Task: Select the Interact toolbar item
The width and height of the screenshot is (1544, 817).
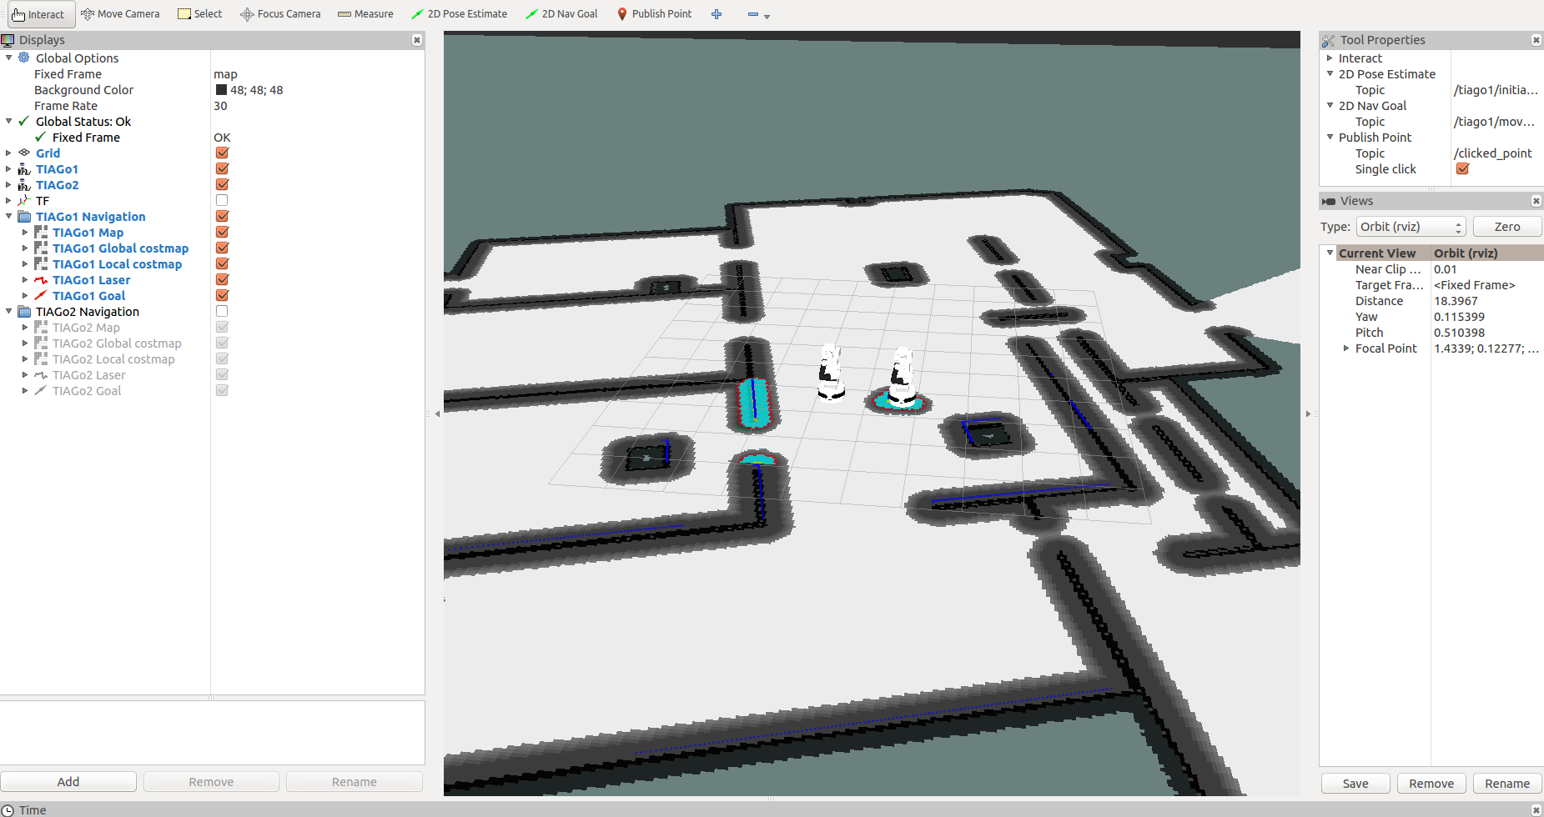Action: pos(38,14)
